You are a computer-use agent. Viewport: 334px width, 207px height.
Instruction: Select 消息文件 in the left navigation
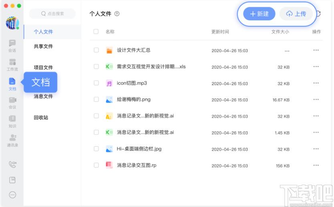(x=43, y=96)
